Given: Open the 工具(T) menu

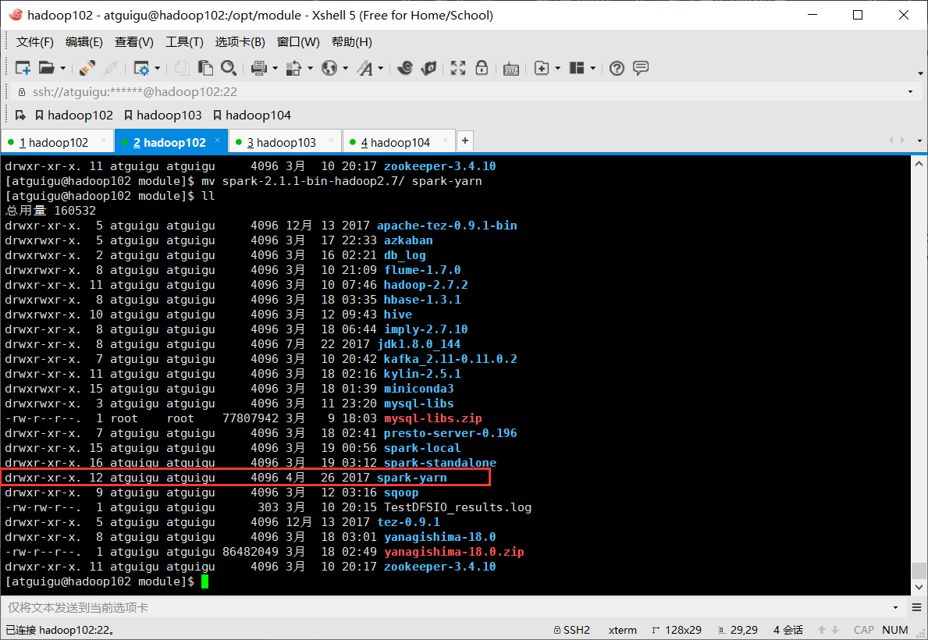Looking at the screenshot, I should click(184, 41).
